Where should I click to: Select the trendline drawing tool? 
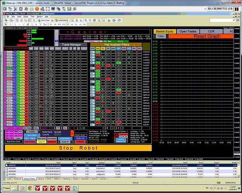coord(24,24)
